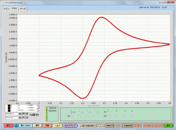176x130 pixels.
Task: Select the graph zoom tool
Action: click(x=34, y=114)
